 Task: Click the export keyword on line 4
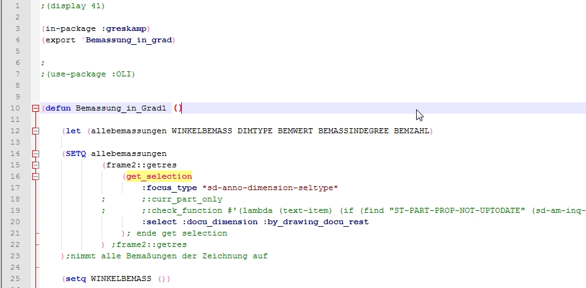click(x=61, y=40)
